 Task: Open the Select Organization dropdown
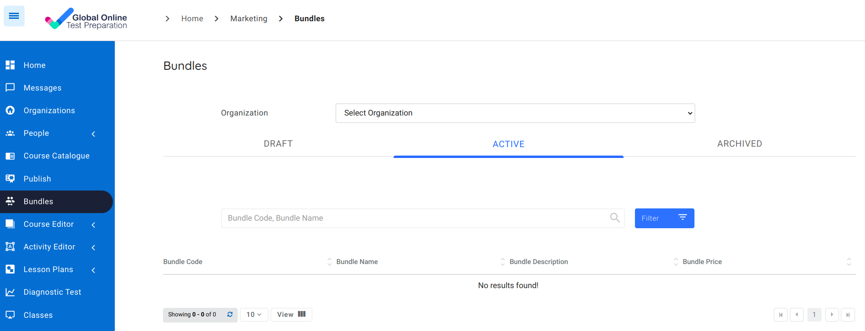coord(515,113)
